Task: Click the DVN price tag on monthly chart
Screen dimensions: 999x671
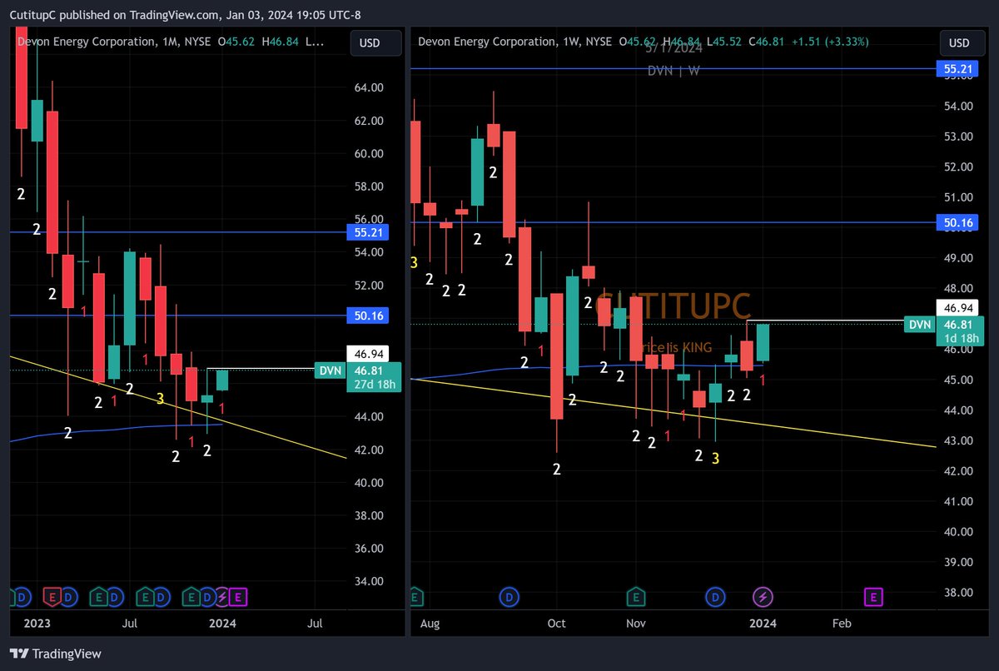Action: [331, 370]
